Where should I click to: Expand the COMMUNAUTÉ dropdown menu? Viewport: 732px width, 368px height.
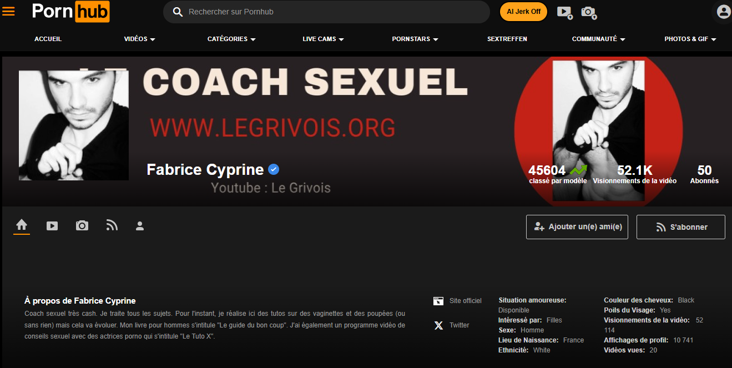pyautogui.click(x=599, y=39)
